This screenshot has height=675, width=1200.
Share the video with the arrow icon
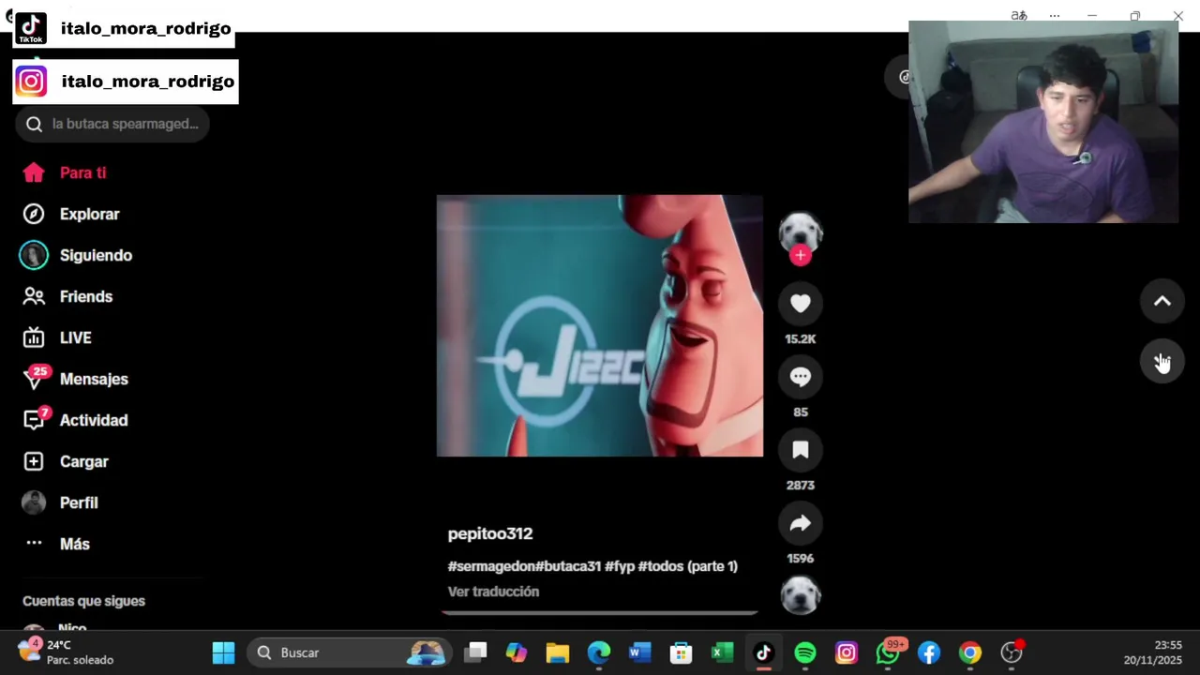point(801,522)
